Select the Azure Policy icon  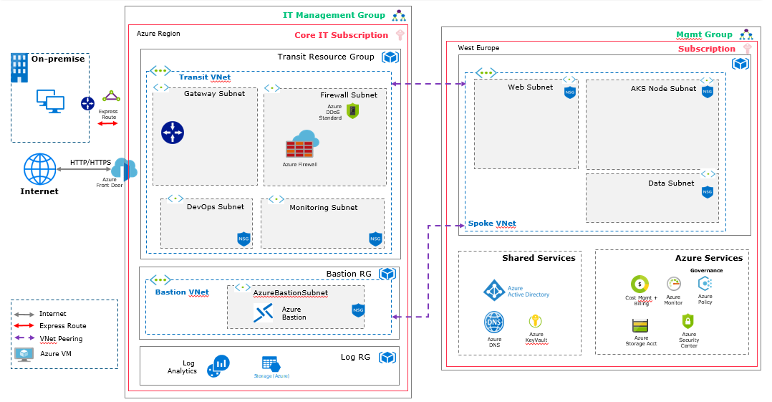[x=705, y=284]
